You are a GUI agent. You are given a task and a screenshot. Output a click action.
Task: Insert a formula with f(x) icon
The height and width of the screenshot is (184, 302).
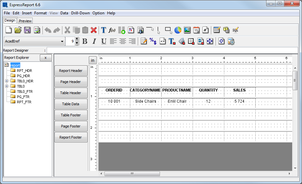point(112,30)
